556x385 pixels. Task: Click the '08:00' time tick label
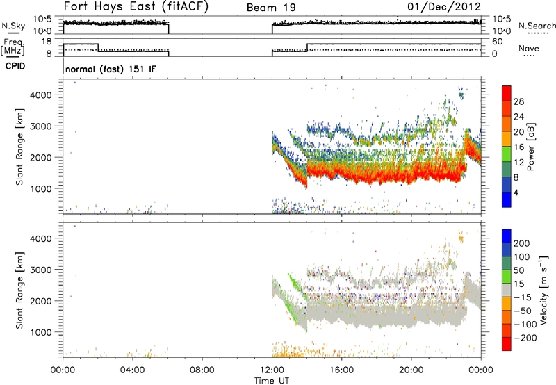(x=202, y=370)
